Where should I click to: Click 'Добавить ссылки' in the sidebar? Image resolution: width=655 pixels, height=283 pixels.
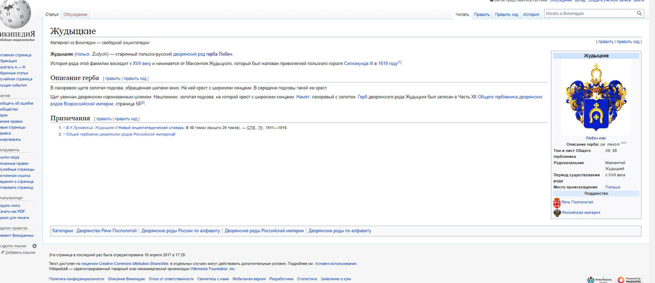(x=20, y=252)
